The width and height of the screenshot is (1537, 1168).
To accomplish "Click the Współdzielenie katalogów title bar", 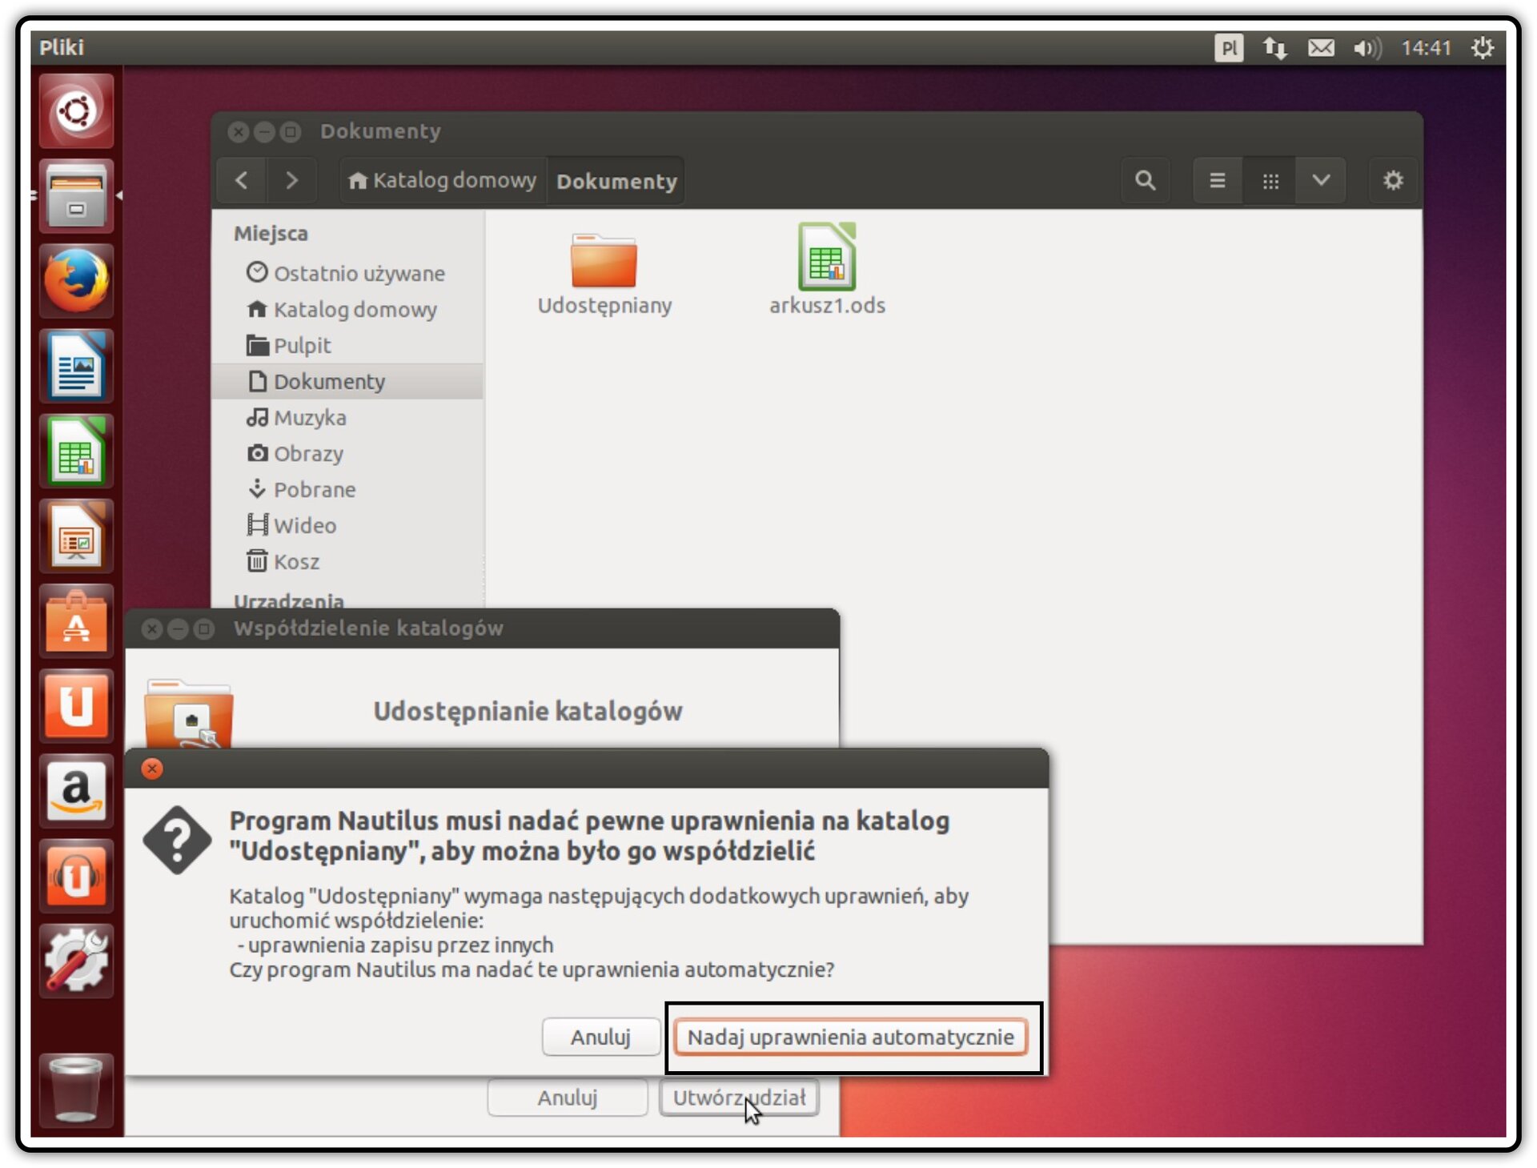I will (x=482, y=628).
